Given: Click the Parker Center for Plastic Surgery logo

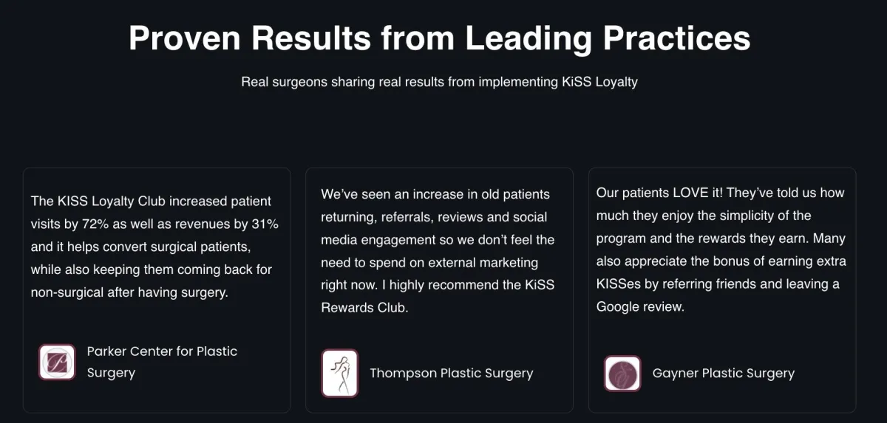Looking at the screenshot, I should tap(57, 362).
